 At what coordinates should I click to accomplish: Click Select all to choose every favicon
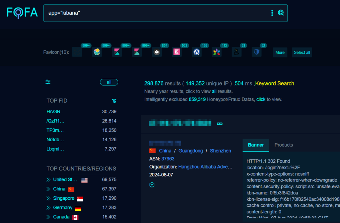point(301,52)
